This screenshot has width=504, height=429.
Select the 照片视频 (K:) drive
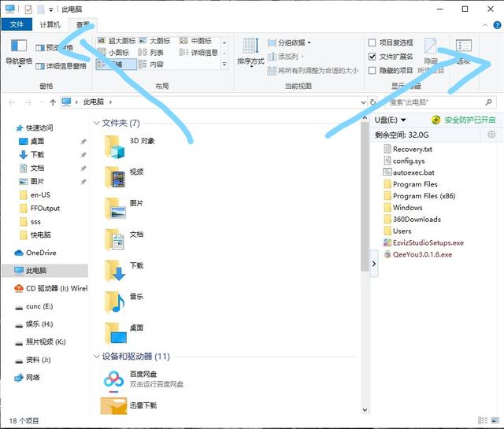pyautogui.click(x=40, y=342)
